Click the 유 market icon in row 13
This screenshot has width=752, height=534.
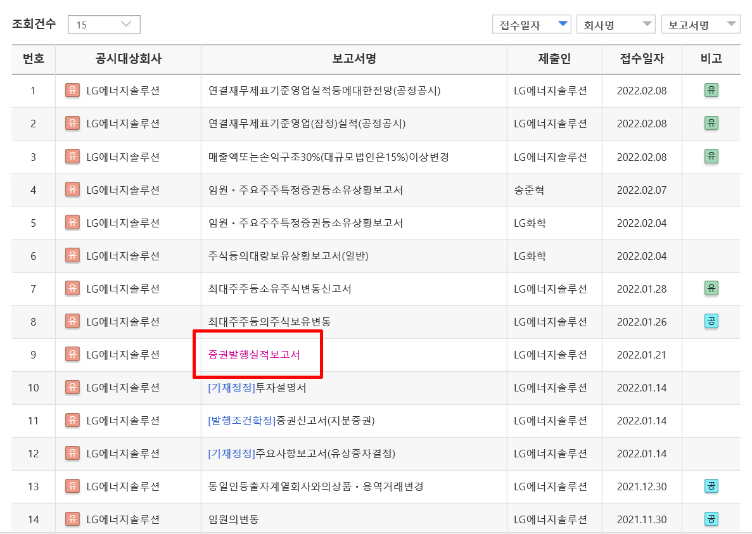pos(72,486)
